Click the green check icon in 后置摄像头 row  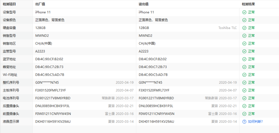click(x=244, y=106)
